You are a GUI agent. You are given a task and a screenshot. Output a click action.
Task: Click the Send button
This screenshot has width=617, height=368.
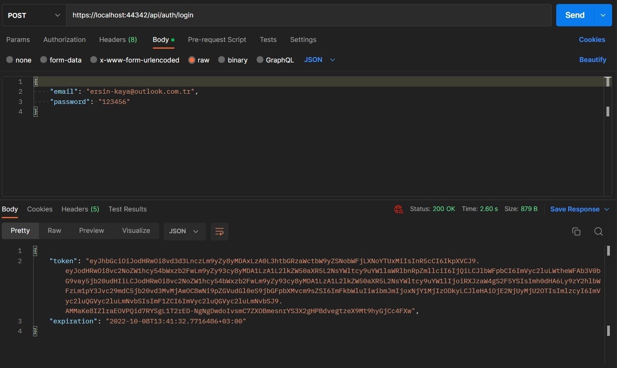tap(575, 15)
